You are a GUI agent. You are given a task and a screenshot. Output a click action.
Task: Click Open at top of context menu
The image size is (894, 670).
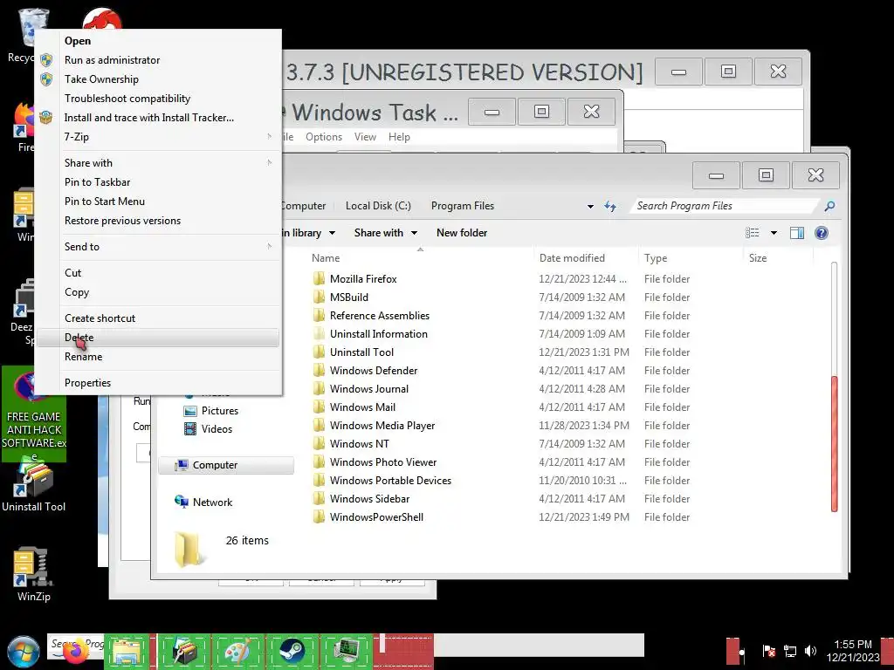pos(158,41)
